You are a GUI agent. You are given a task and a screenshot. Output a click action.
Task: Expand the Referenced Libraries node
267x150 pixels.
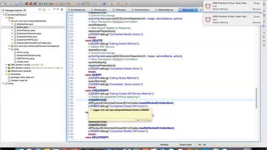[6, 71]
